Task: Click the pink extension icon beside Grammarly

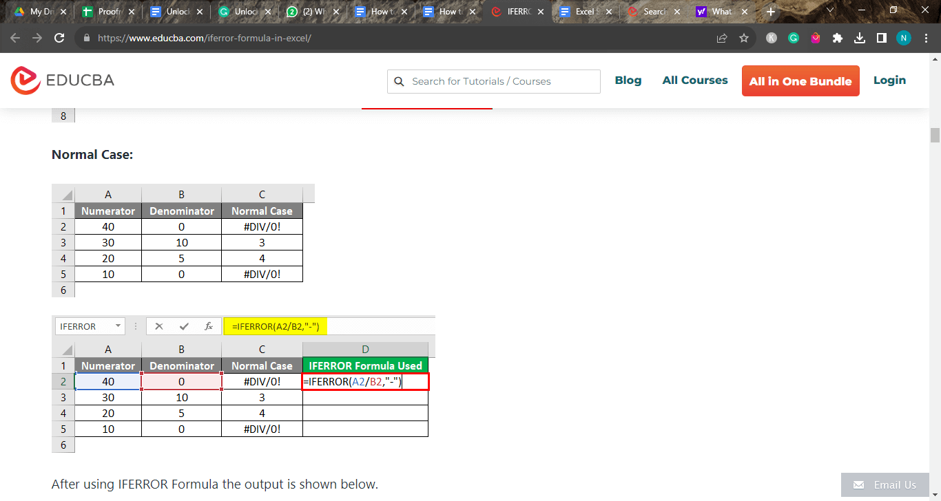Action: pyautogui.click(x=816, y=38)
